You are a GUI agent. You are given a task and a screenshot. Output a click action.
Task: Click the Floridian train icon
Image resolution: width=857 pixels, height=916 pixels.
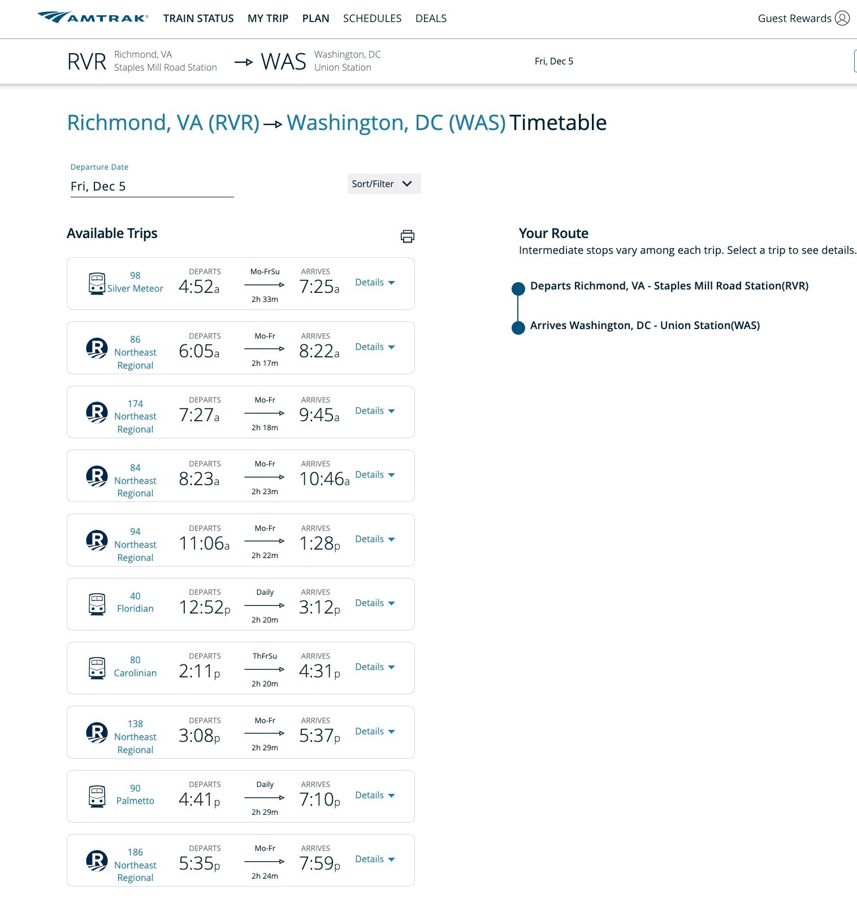(97, 604)
